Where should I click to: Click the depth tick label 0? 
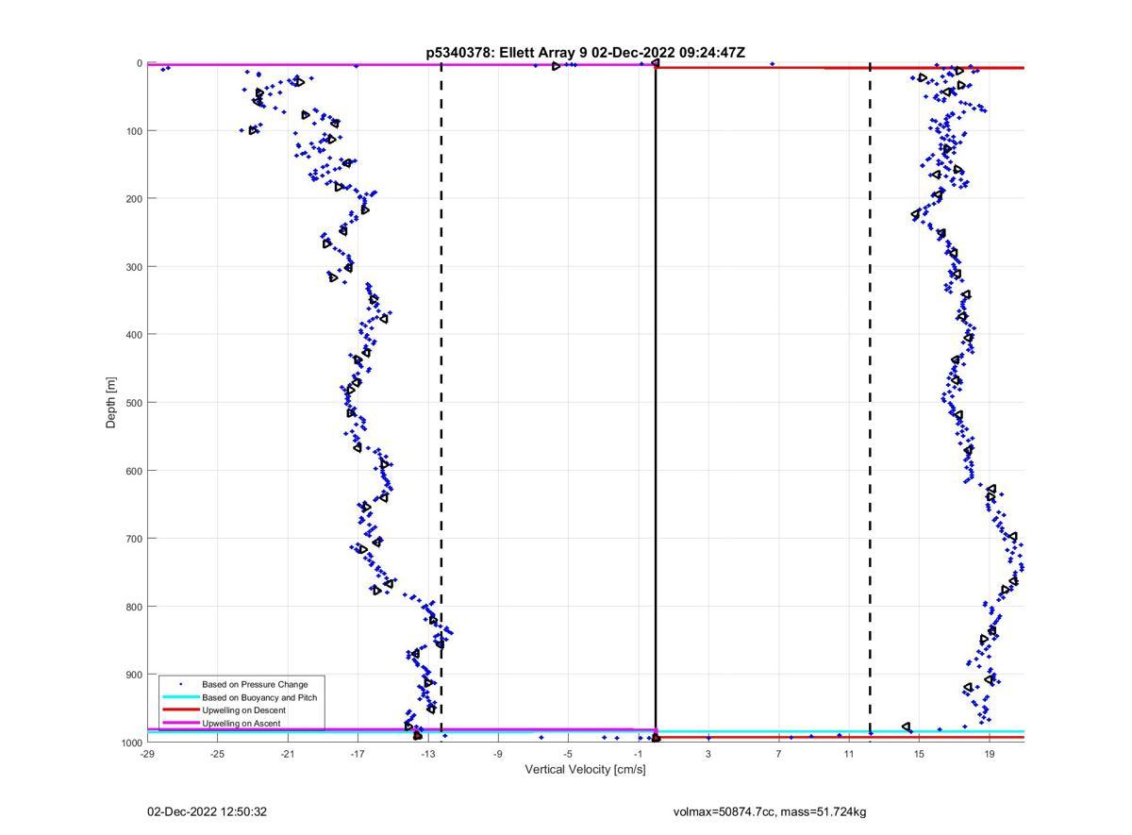[x=140, y=63]
